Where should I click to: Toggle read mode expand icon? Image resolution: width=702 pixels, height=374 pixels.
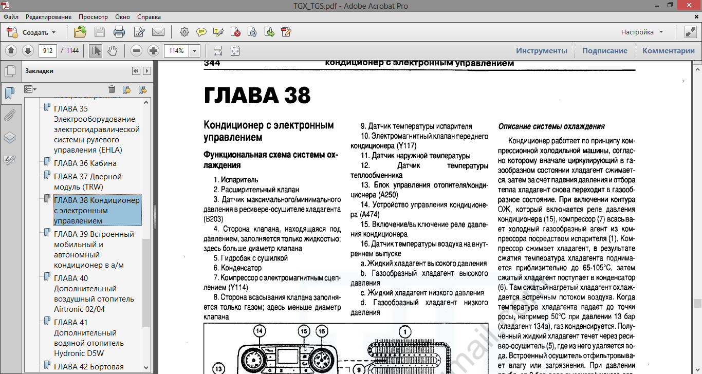tap(690, 32)
